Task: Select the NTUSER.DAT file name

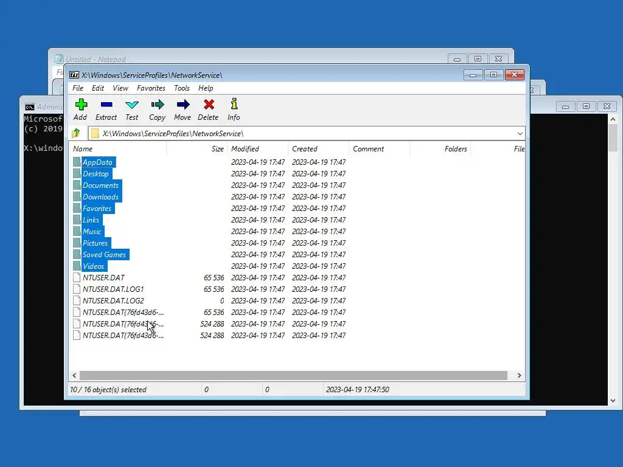Action: click(x=103, y=277)
